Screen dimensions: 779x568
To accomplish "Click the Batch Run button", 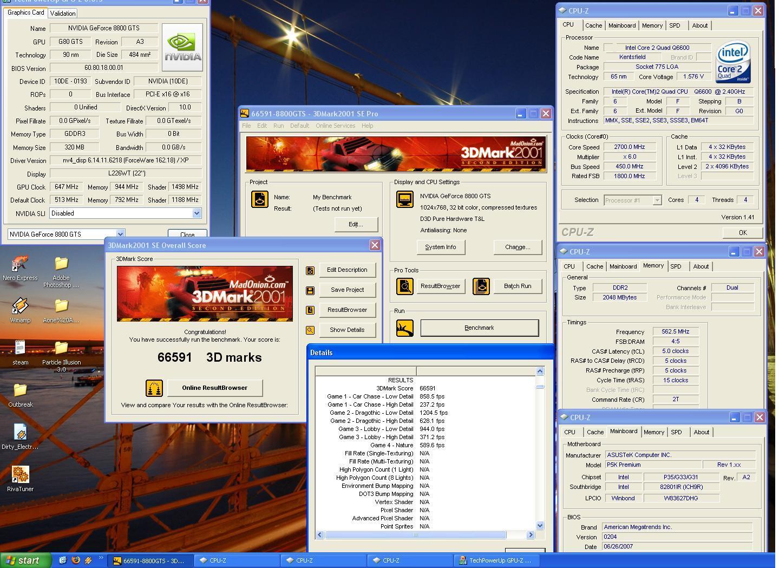I will coord(518,286).
